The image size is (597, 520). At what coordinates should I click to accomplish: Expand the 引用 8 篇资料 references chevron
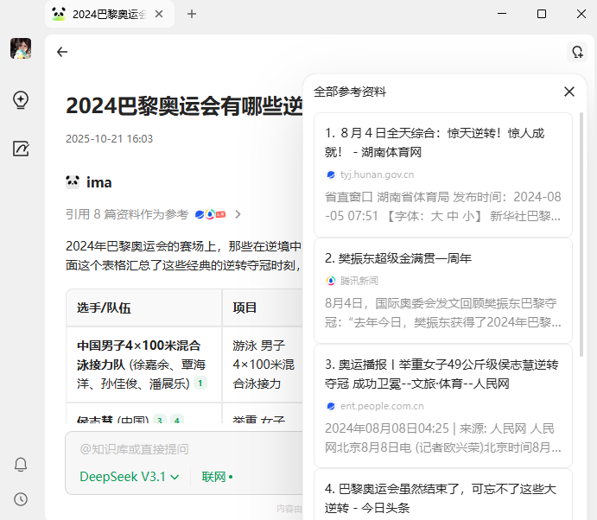pos(238,214)
